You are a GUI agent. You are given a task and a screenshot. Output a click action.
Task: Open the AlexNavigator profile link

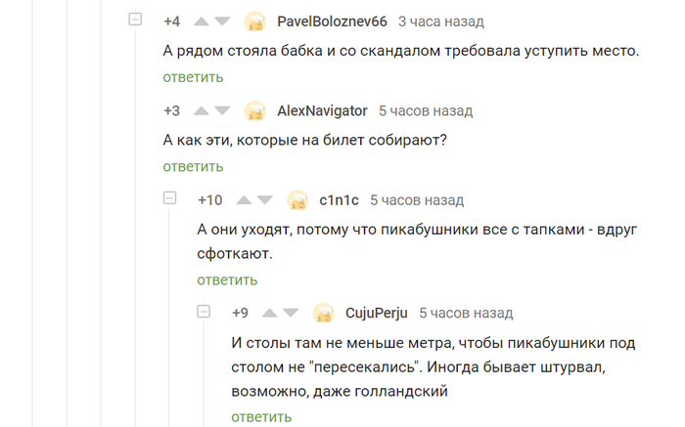point(322,110)
